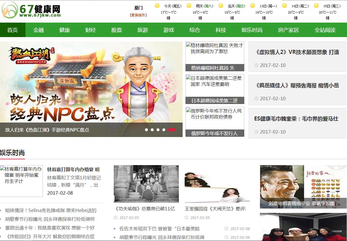This screenshot has height=241, width=347.
Task: Open bold 林宥嘉打算年内办婚宴 明 title
Action: click(x=73, y=170)
